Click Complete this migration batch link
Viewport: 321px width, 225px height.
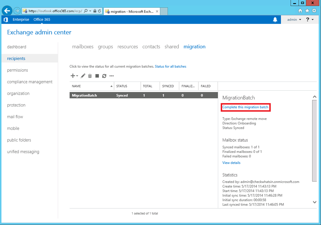[x=245, y=107]
